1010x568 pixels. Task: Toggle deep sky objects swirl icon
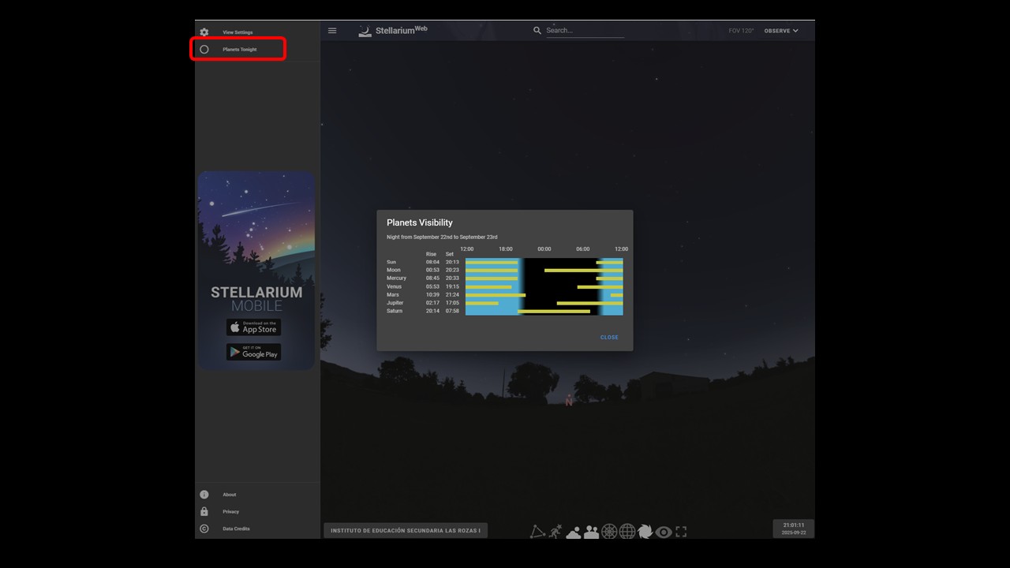pos(645,532)
